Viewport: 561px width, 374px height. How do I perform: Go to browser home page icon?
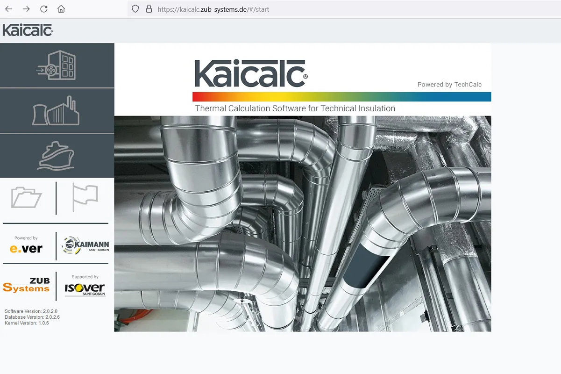[61, 8]
